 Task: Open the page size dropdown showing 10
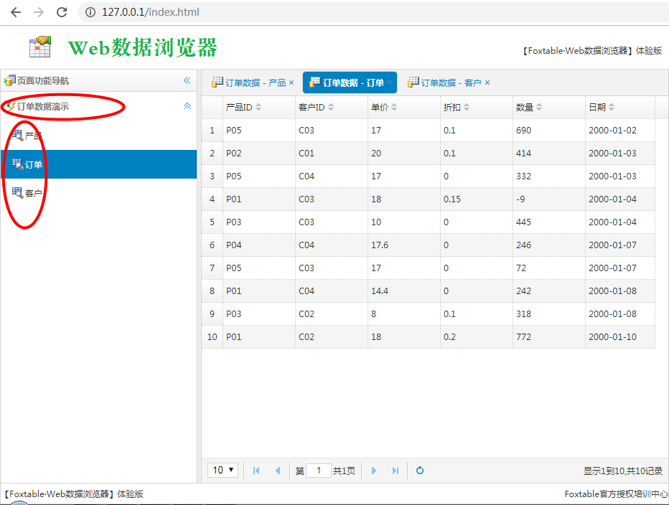coord(223,470)
